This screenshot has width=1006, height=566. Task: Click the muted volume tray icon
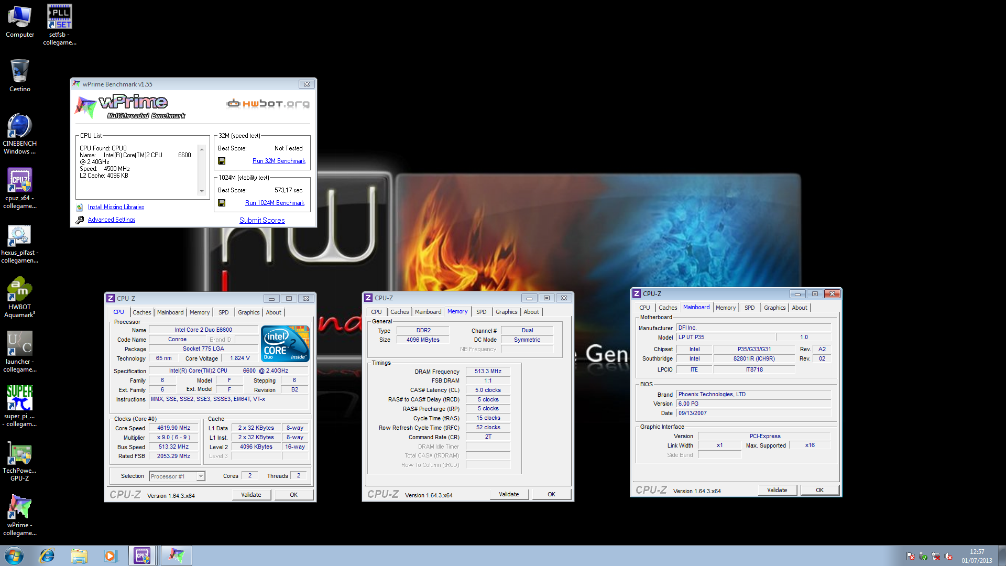[948, 557]
